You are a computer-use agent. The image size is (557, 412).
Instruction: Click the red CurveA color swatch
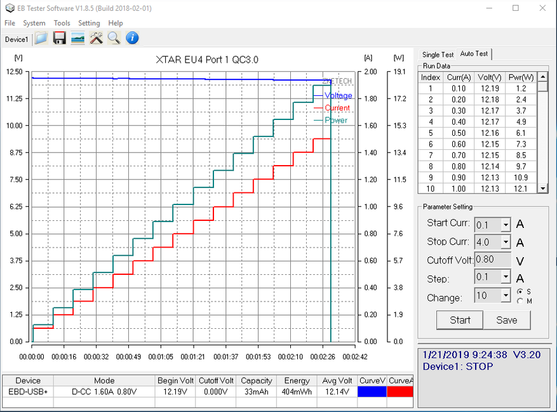tap(400, 392)
